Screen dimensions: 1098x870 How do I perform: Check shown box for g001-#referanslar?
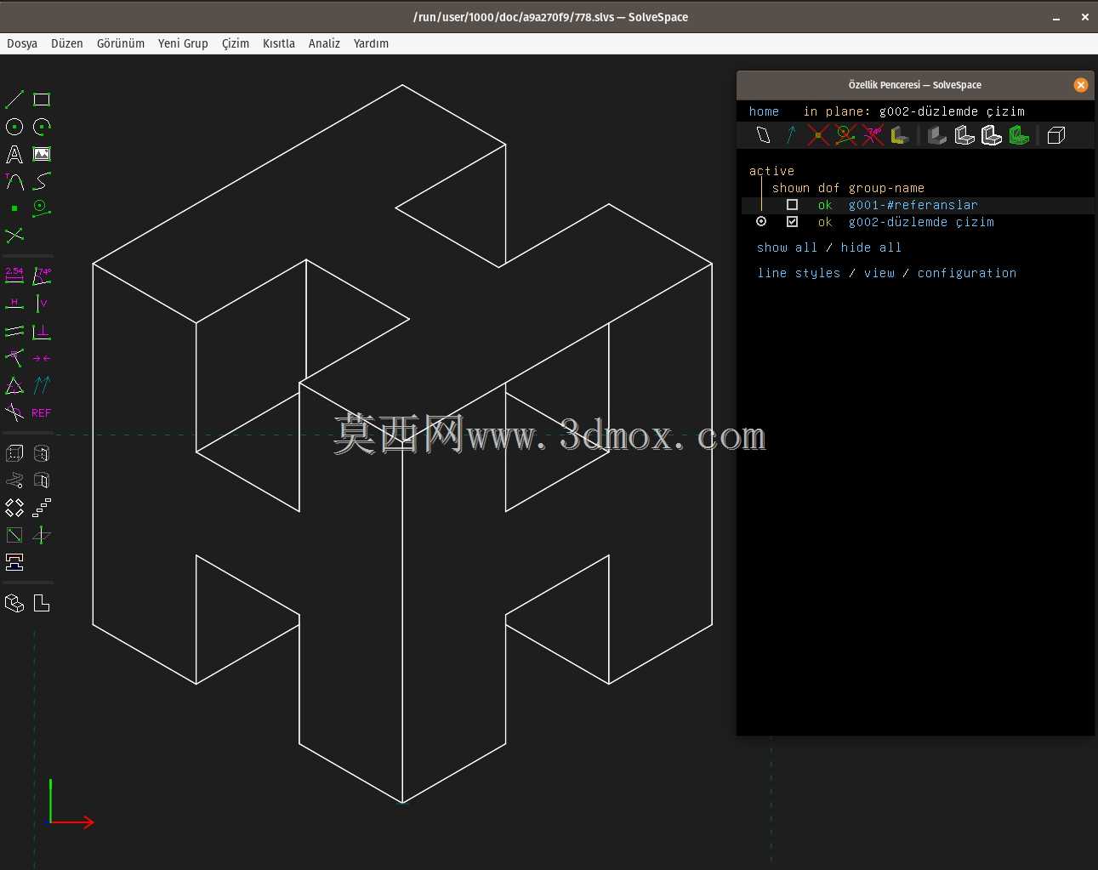pyautogui.click(x=792, y=205)
